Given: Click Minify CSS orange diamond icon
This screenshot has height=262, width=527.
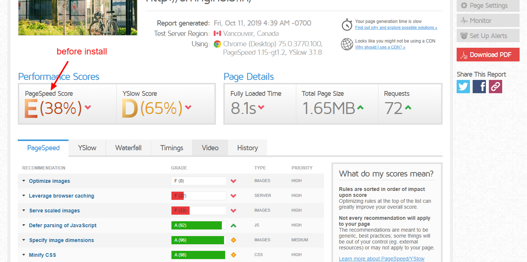Looking at the screenshot, I should 233,255.
